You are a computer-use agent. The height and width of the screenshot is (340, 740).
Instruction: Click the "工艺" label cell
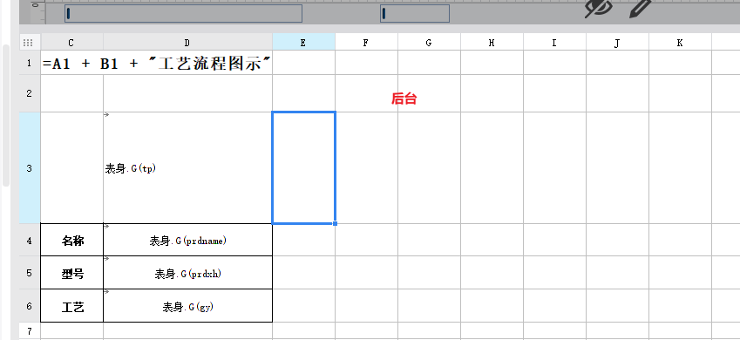tap(72, 306)
